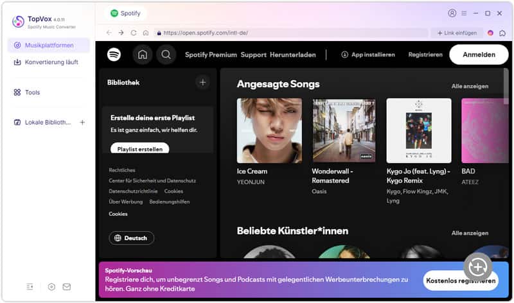Open the Musikplattformen section

(x=49, y=45)
